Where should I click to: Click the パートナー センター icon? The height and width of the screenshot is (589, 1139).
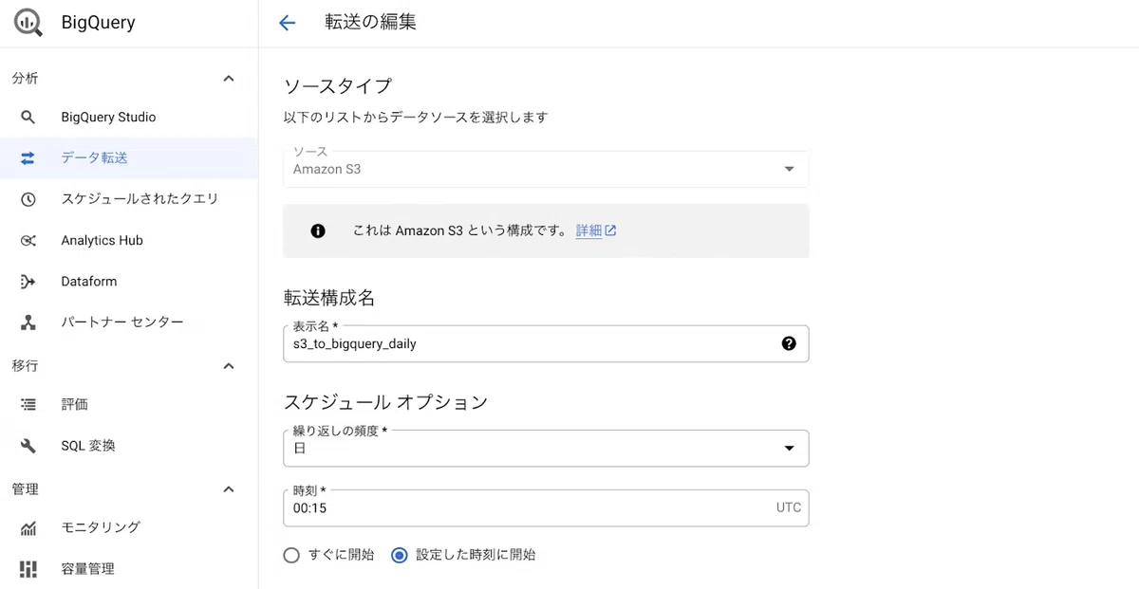[x=28, y=322]
